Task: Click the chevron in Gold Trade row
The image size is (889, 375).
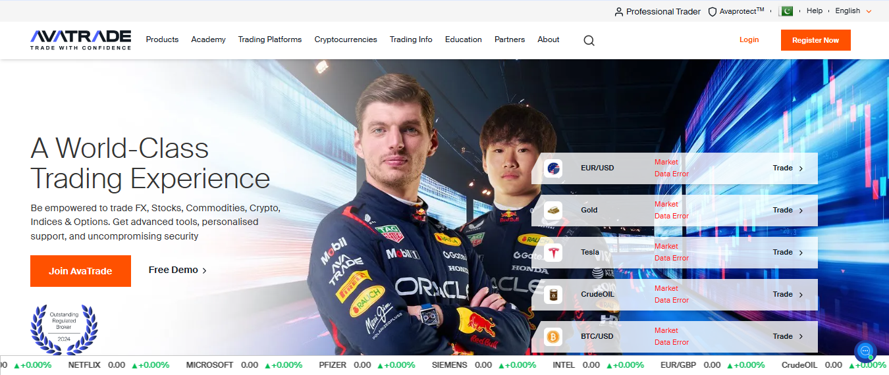Action: 801,211
